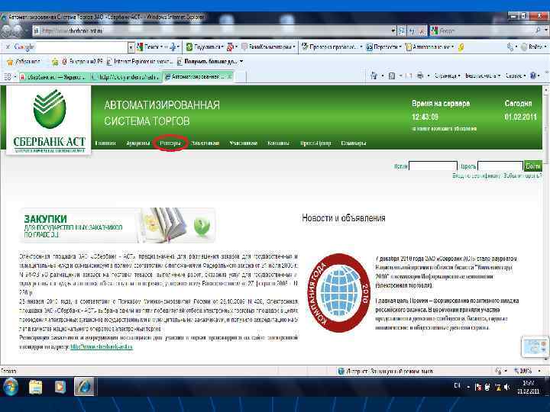Image resolution: width=550 pixels, height=412 pixels.
Task: Click the add to favorites bar icon
Action: (x=55, y=62)
